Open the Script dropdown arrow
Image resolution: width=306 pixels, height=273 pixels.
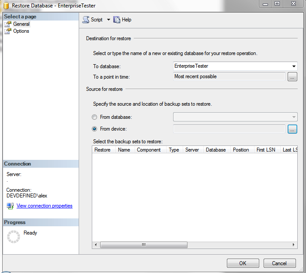pyautogui.click(x=108, y=20)
